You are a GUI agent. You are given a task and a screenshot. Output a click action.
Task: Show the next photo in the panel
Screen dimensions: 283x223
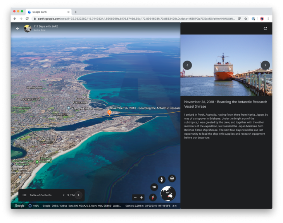pos(265,65)
